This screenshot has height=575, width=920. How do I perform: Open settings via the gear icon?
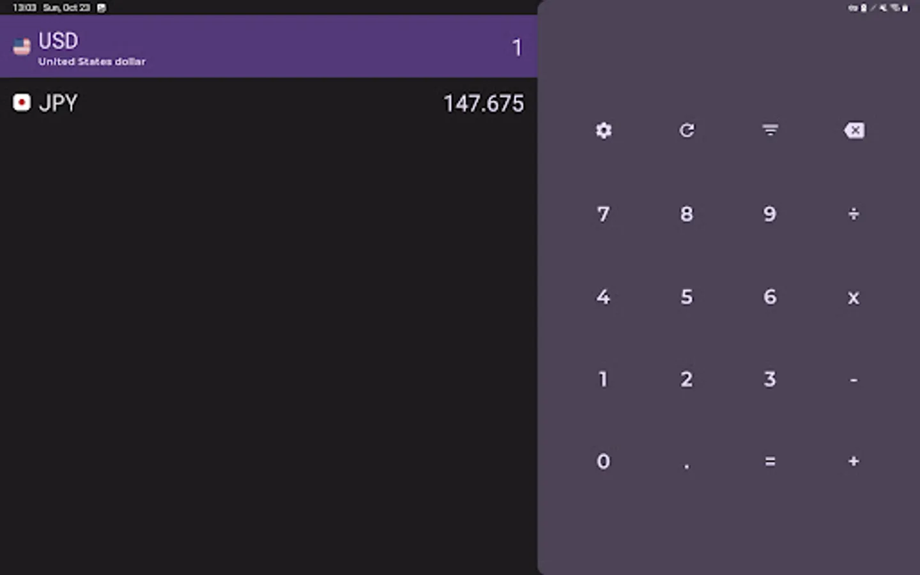(x=603, y=130)
